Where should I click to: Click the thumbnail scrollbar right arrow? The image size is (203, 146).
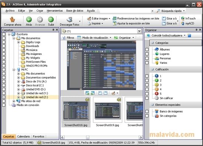tap(141, 137)
